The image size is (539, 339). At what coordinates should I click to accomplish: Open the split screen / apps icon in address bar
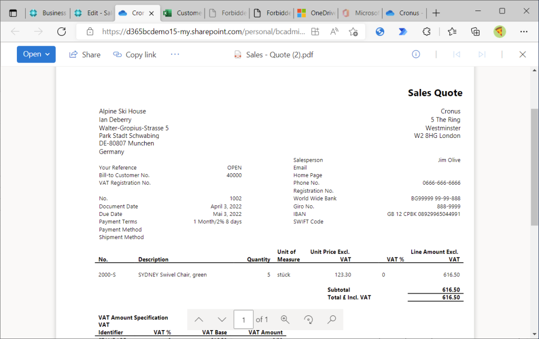pos(315,32)
